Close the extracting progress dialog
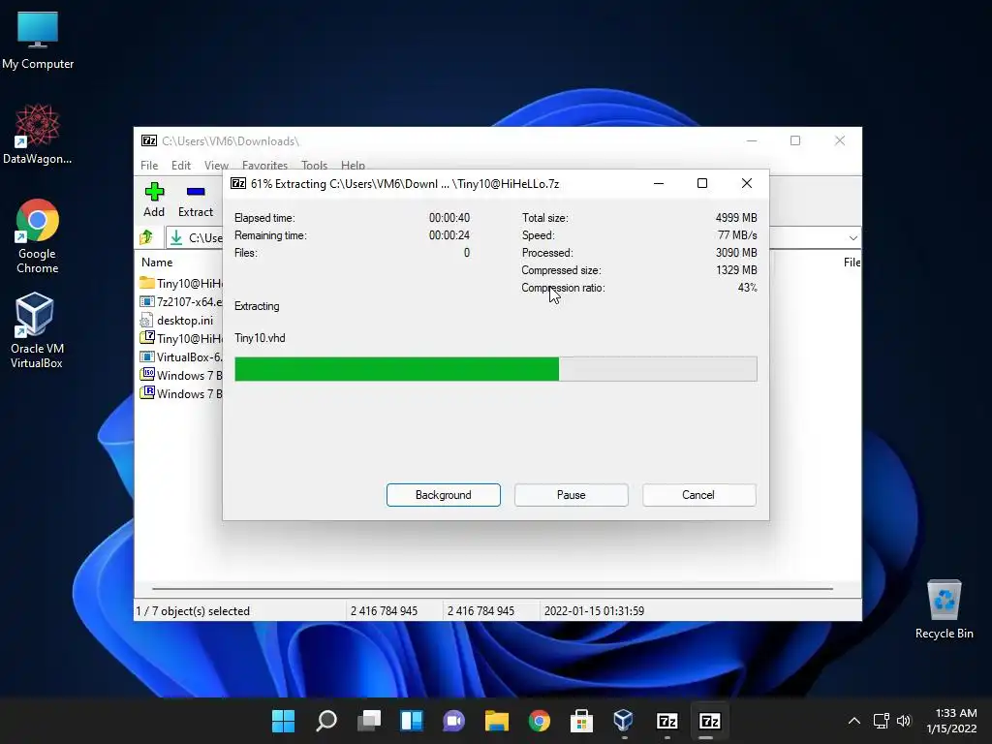The height and width of the screenshot is (744, 992). (747, 183)
